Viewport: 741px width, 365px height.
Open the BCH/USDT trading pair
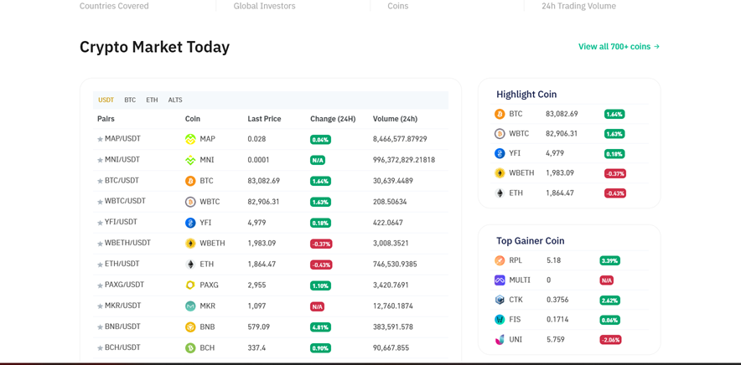[x=122, y=347]
